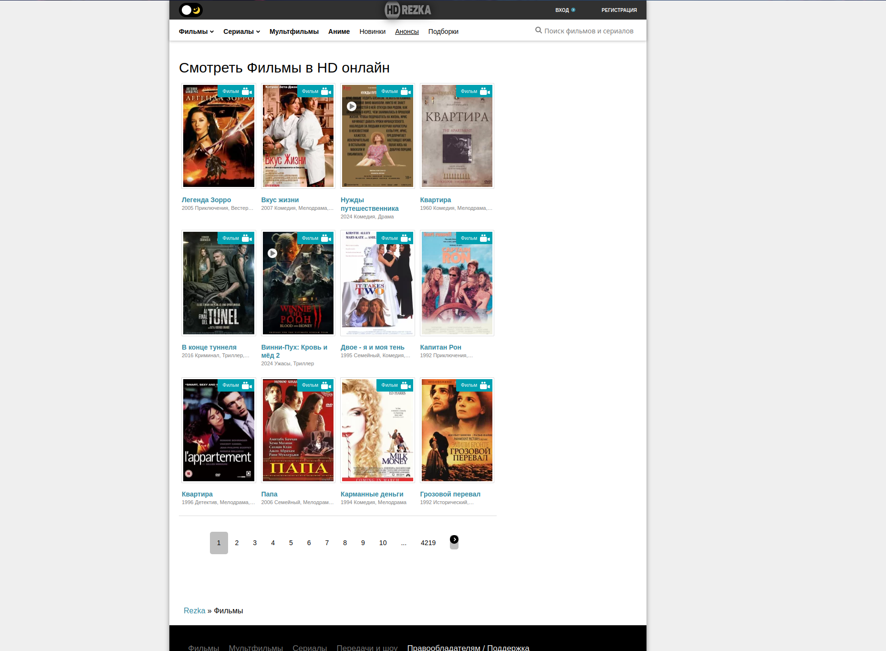Click camera icon on Карманные деньги card
Screen dimensions: 886x651
coord(406,385)
